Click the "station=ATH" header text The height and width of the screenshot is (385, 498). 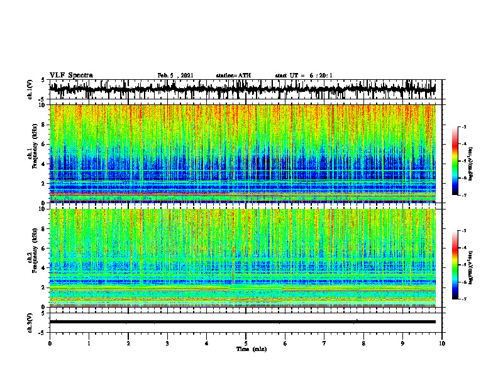click(233, 75)
